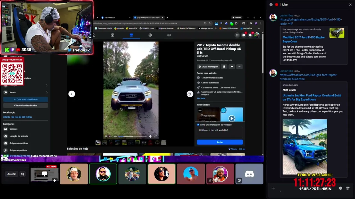Open the Nightbot bookmark
The image size is (355, 199).
[166, 28]
